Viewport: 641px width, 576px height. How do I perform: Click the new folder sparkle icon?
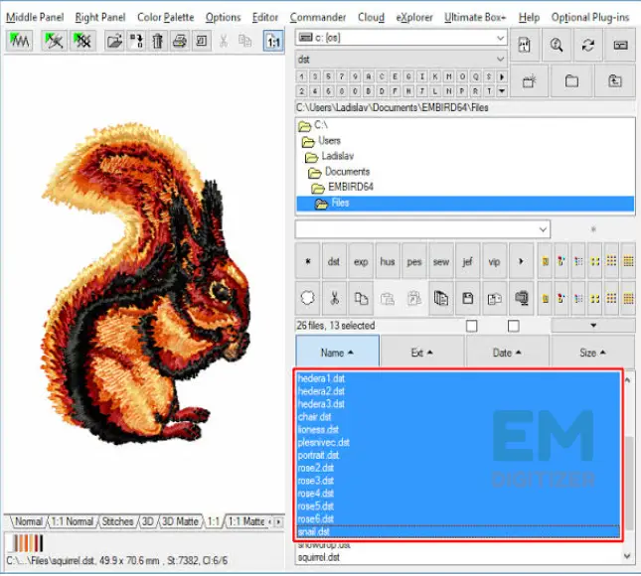[530, 81]
